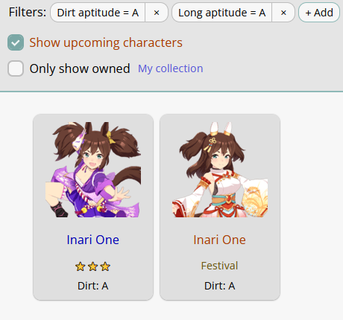Open the Dirt aptitude = A filter chip
The height and width of the screenshot is (320, 343).
[x=98, y=13]
